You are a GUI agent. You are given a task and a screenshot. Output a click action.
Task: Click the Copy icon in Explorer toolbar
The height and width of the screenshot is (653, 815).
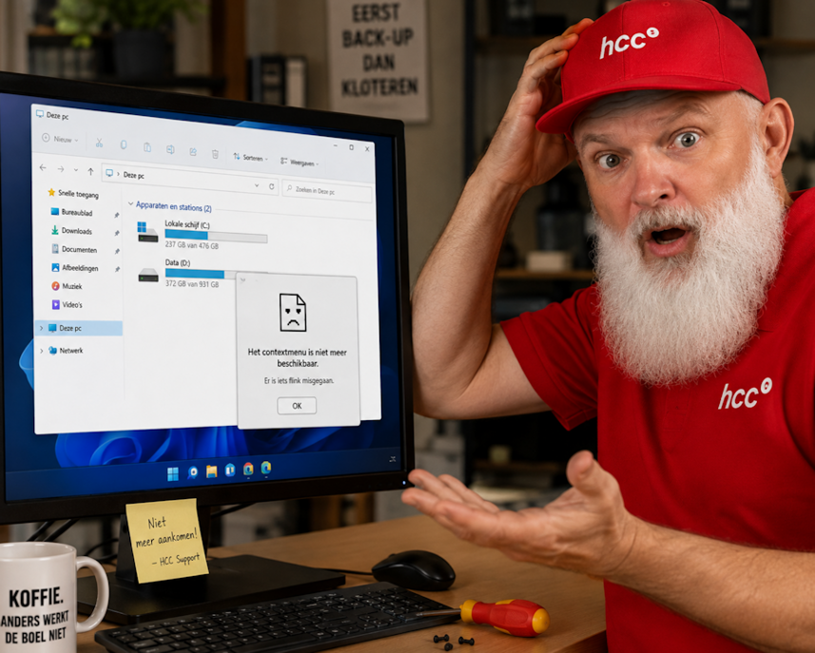(124, 144)
